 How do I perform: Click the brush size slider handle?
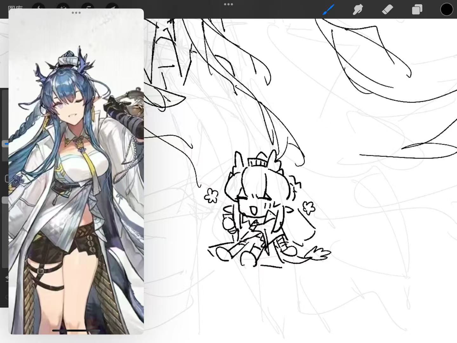(x=5, y=144)
